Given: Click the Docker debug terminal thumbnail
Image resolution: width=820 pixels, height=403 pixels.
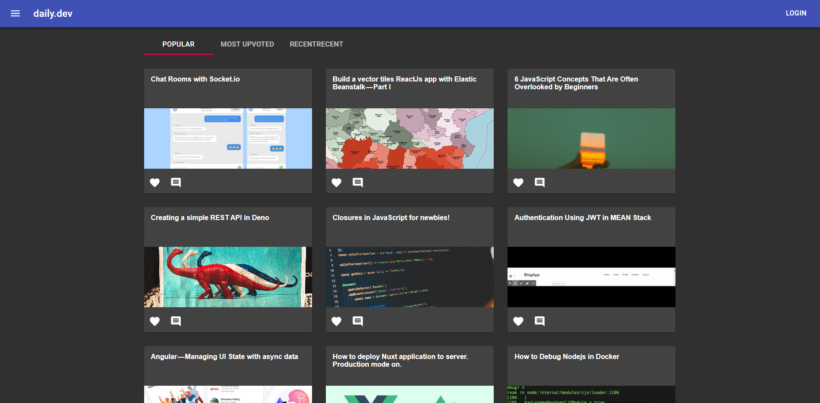Looking at the screenshot, I should pos(591,394).
